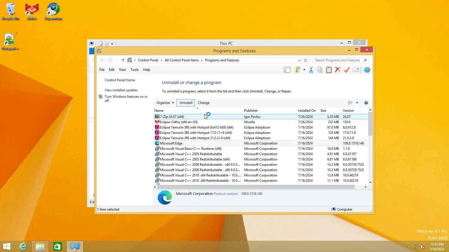Open the recent locations dropdown arrow
449x252 pixels.
click(117, 60)
